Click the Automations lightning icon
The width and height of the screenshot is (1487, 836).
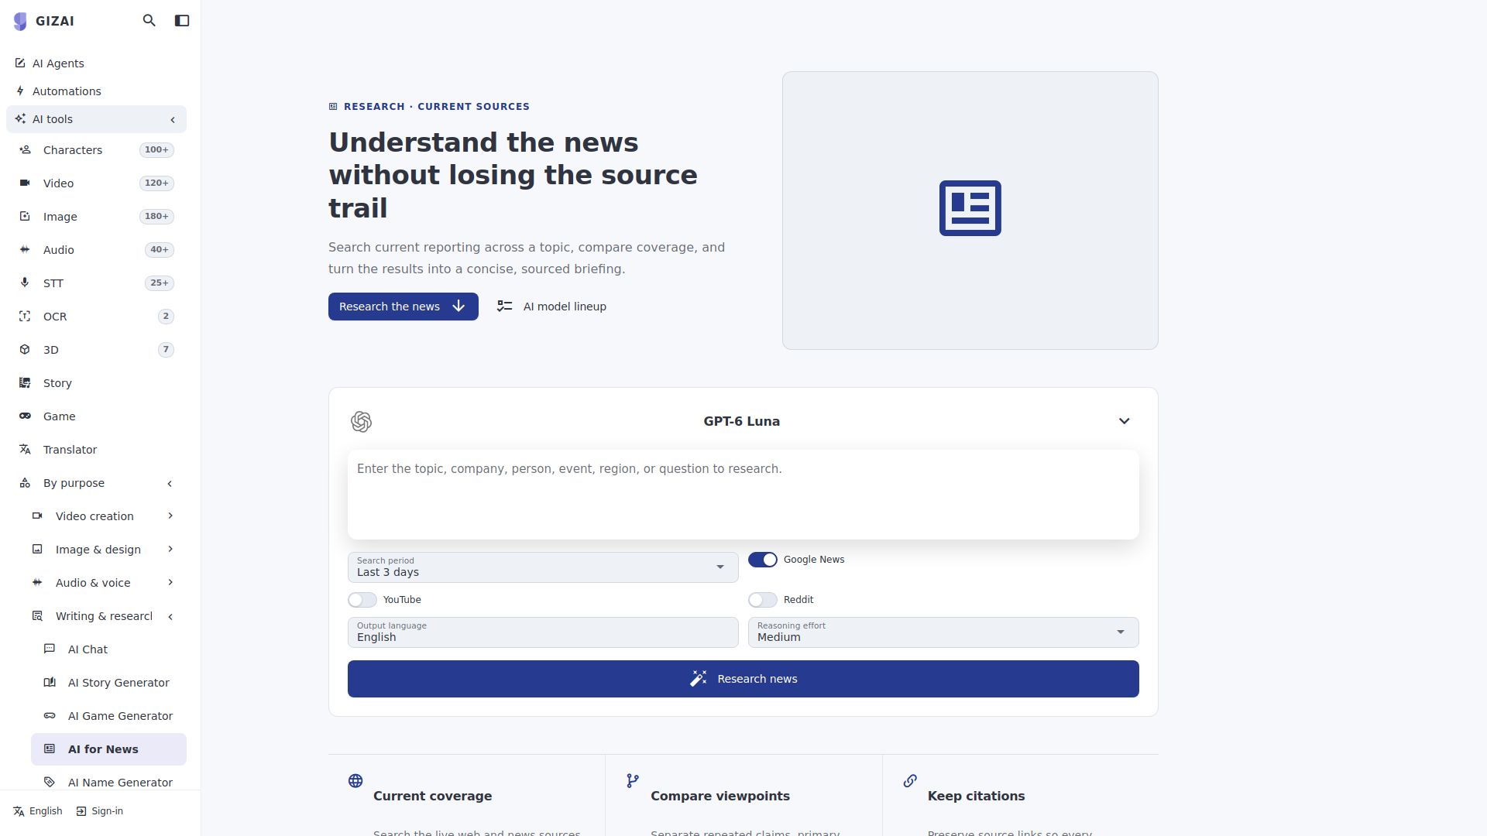click(x=20, y=91)
